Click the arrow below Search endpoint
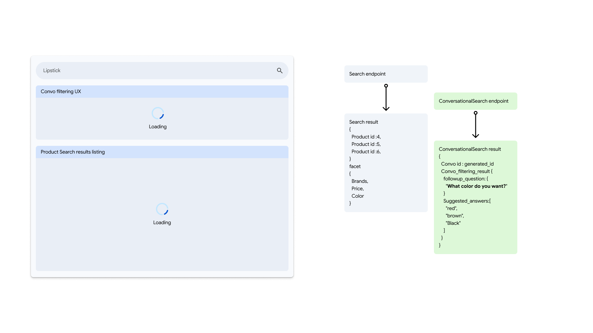593x333 pixels. [386, 97]
